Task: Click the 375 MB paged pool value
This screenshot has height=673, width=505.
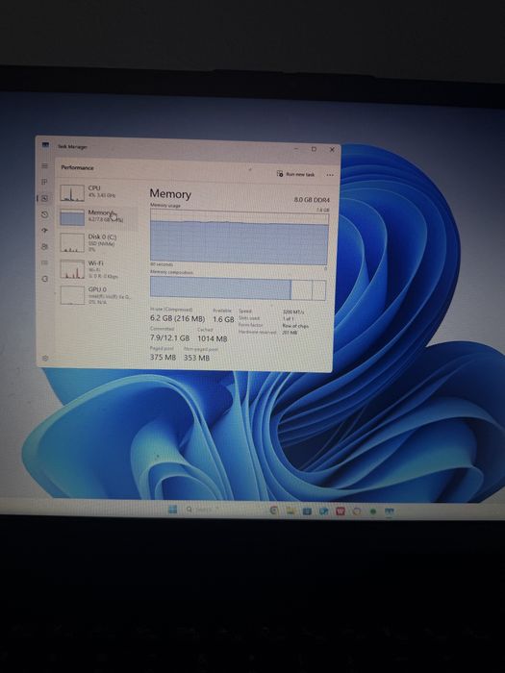Action: [163, 357]
